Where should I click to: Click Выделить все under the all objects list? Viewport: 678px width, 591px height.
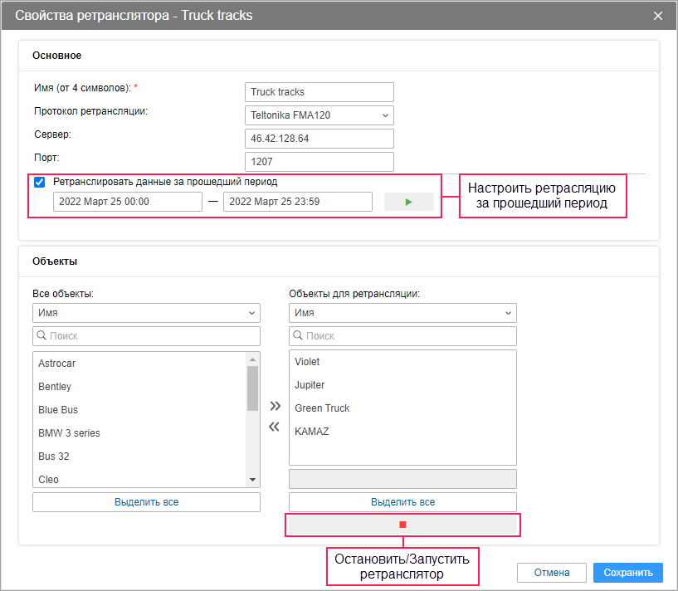[x=146, y=502]
